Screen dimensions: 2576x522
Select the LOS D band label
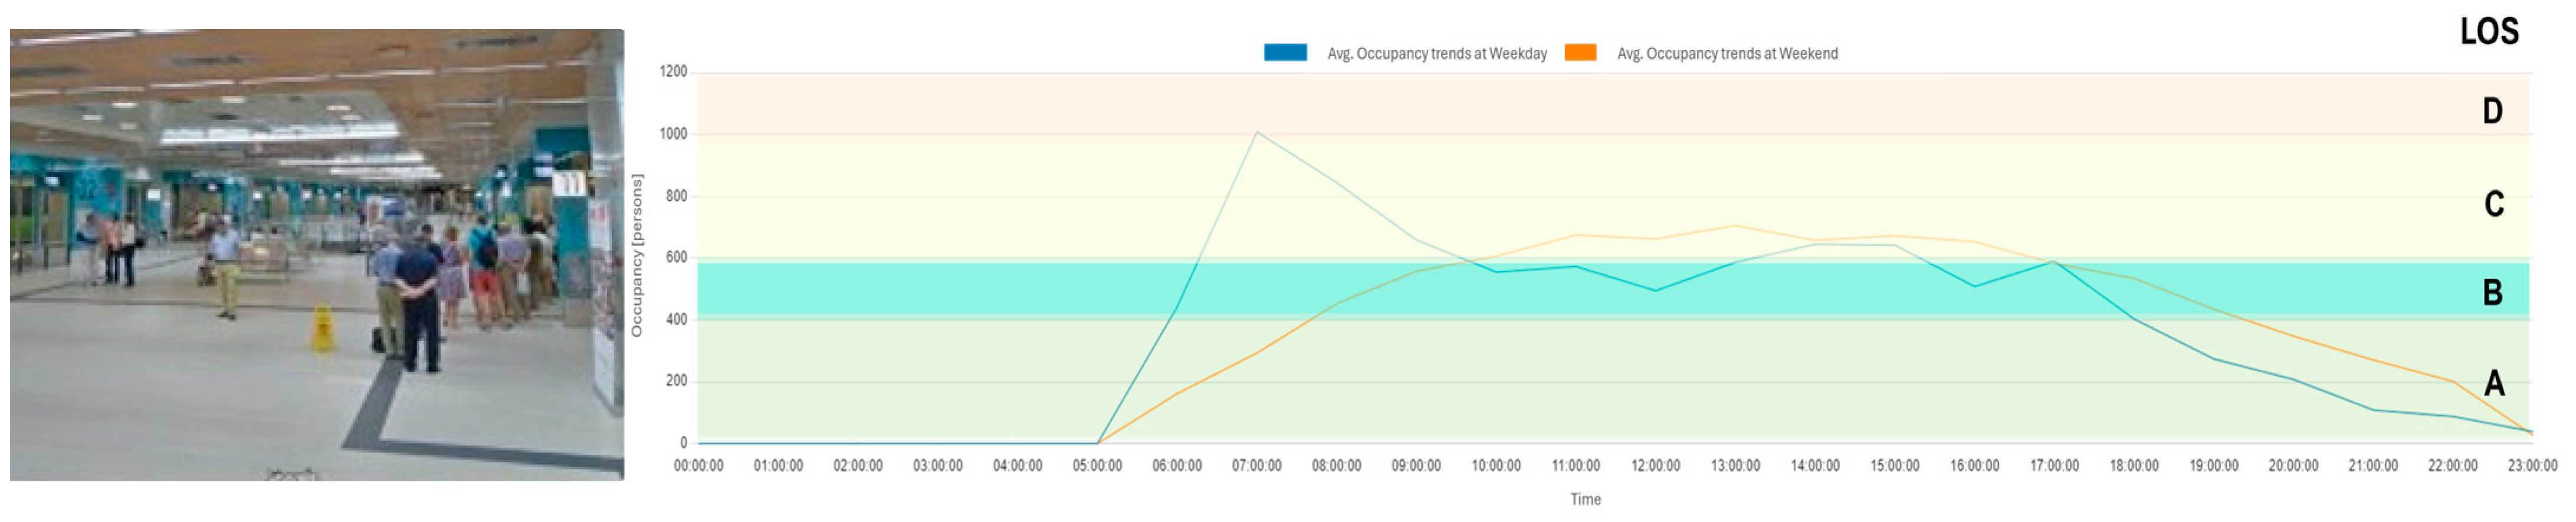coord(2492,111)
